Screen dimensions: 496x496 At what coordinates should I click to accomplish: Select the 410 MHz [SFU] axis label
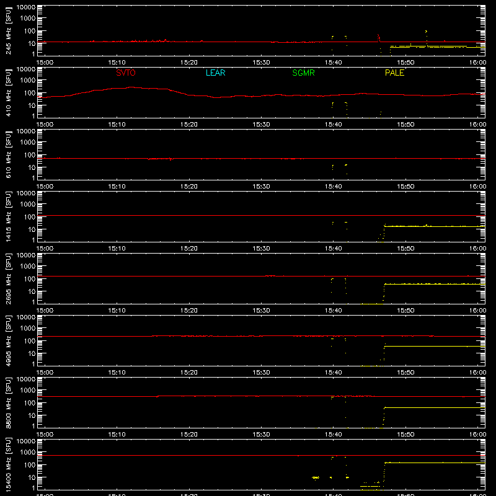coord(9,93)
